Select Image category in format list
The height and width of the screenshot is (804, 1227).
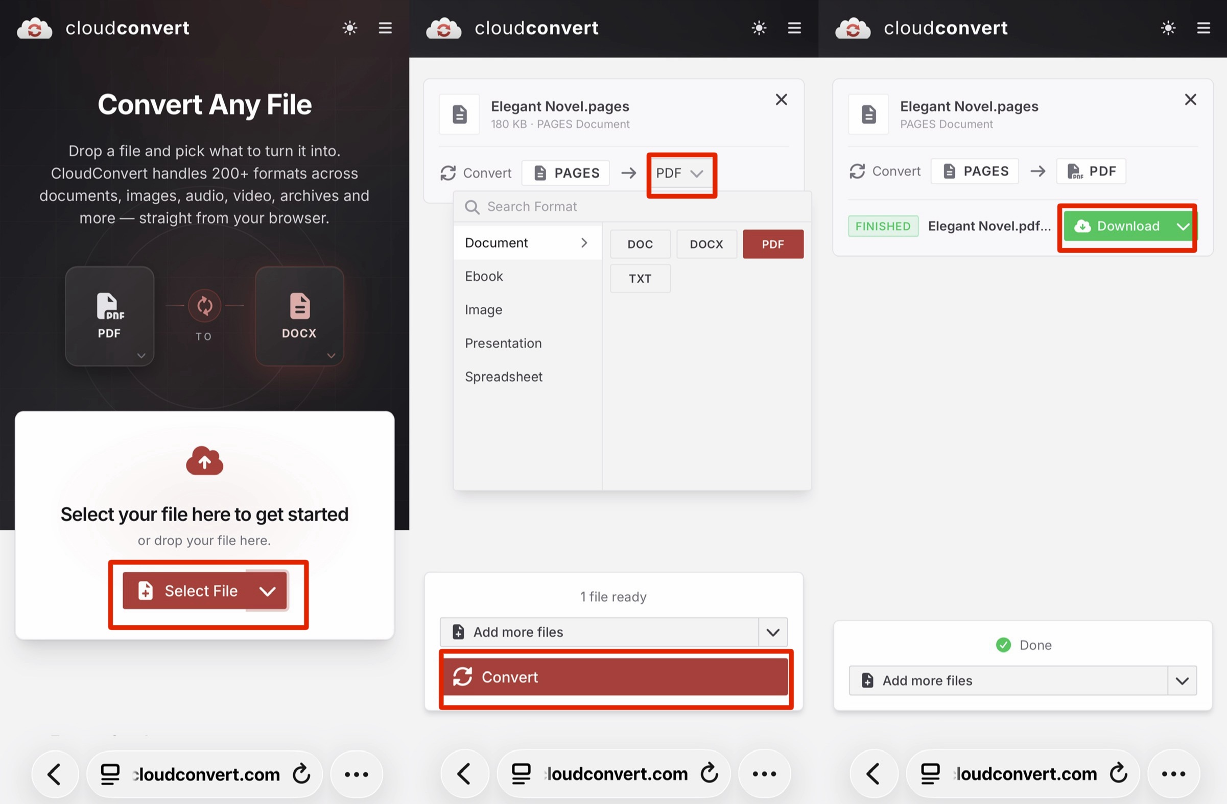tap(527, 309)
